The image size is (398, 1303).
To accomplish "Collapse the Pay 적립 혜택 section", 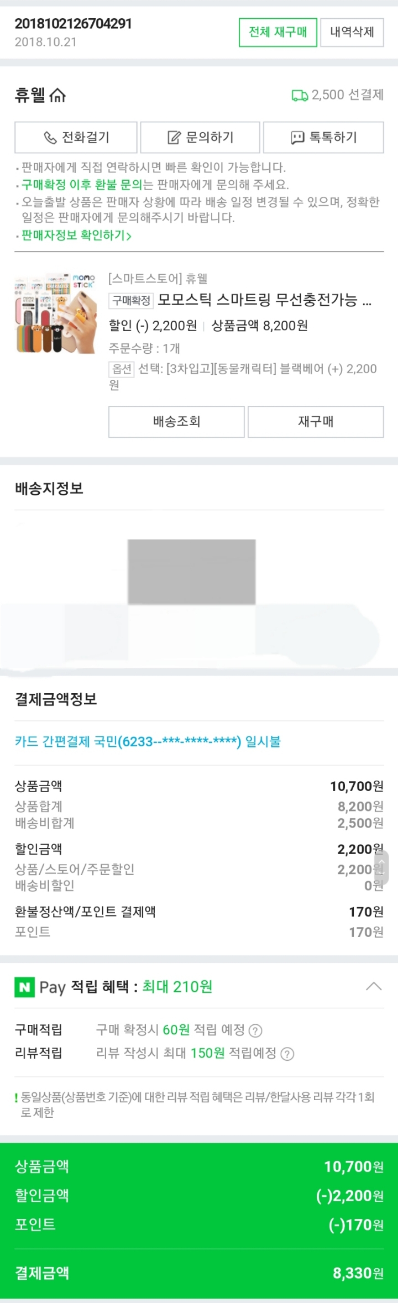I will [x=374, y=987].
